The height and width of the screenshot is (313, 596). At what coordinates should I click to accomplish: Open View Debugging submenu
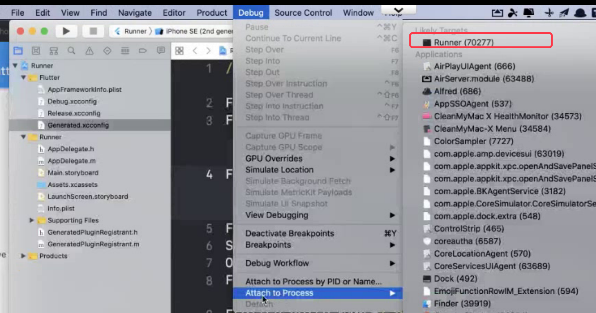click(x=318, y=215)
